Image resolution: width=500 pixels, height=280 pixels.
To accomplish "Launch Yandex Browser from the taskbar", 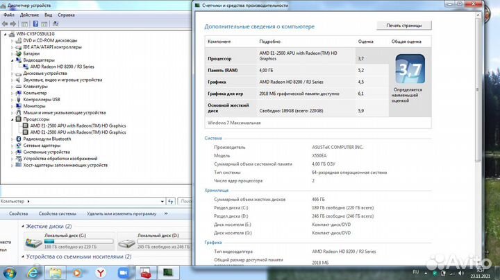I will pos(101,273).
